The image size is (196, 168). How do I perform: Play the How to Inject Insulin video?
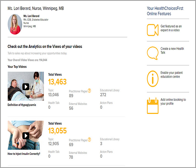coord(26,136)
